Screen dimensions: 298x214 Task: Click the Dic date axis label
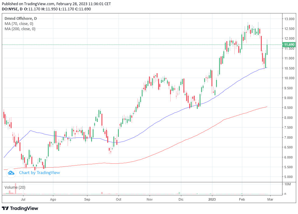181,199
